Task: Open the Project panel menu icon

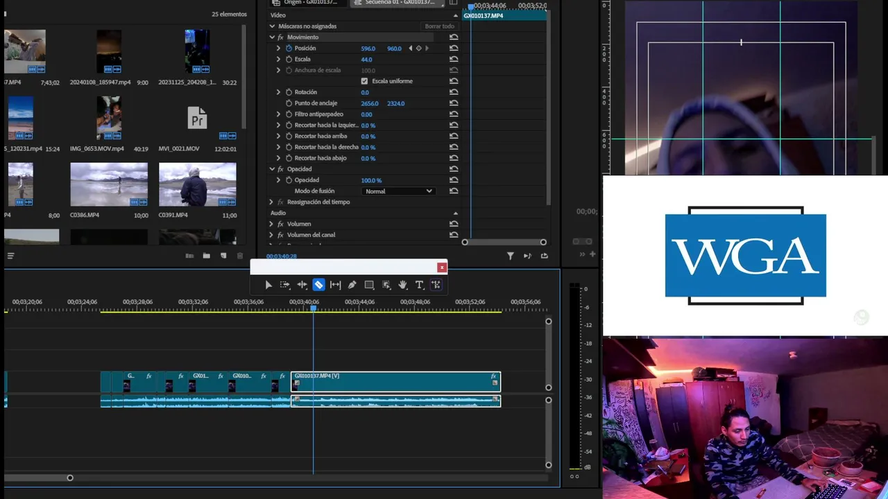Action: coord(10,256)
